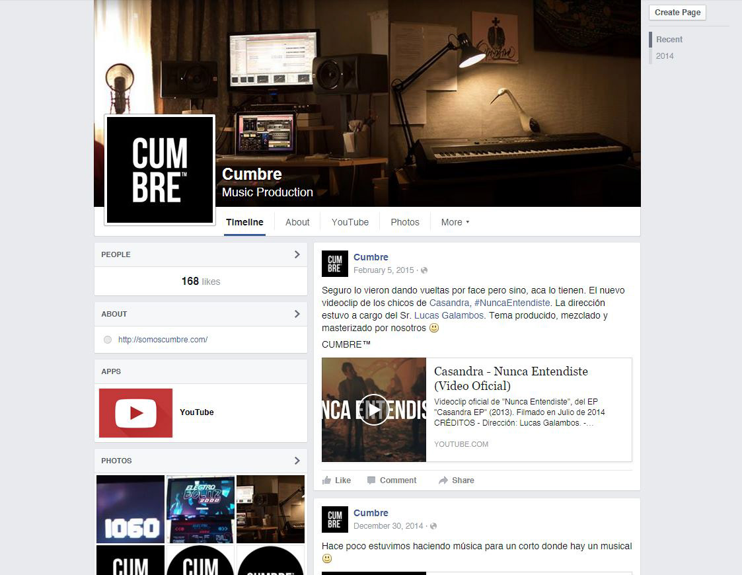Click the 168 likes count
This screenshot has height=575, width=742.
[x=201, y=281]
